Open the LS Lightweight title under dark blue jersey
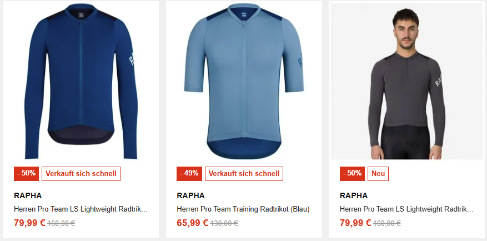 pos(81,209)
